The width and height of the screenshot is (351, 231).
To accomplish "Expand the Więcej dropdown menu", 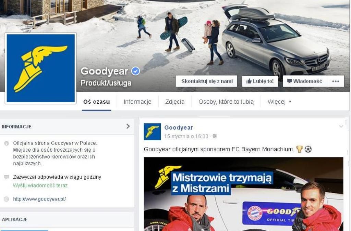I will coord(279,102).
